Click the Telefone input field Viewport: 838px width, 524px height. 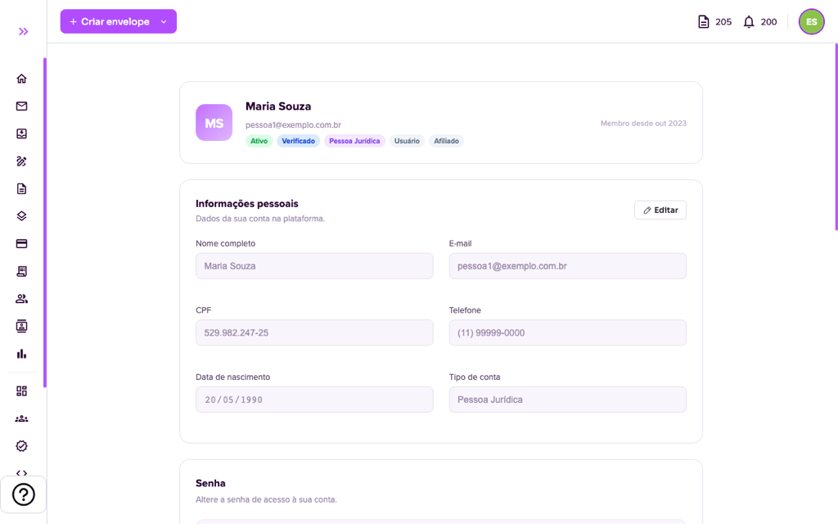click(568, 332)
